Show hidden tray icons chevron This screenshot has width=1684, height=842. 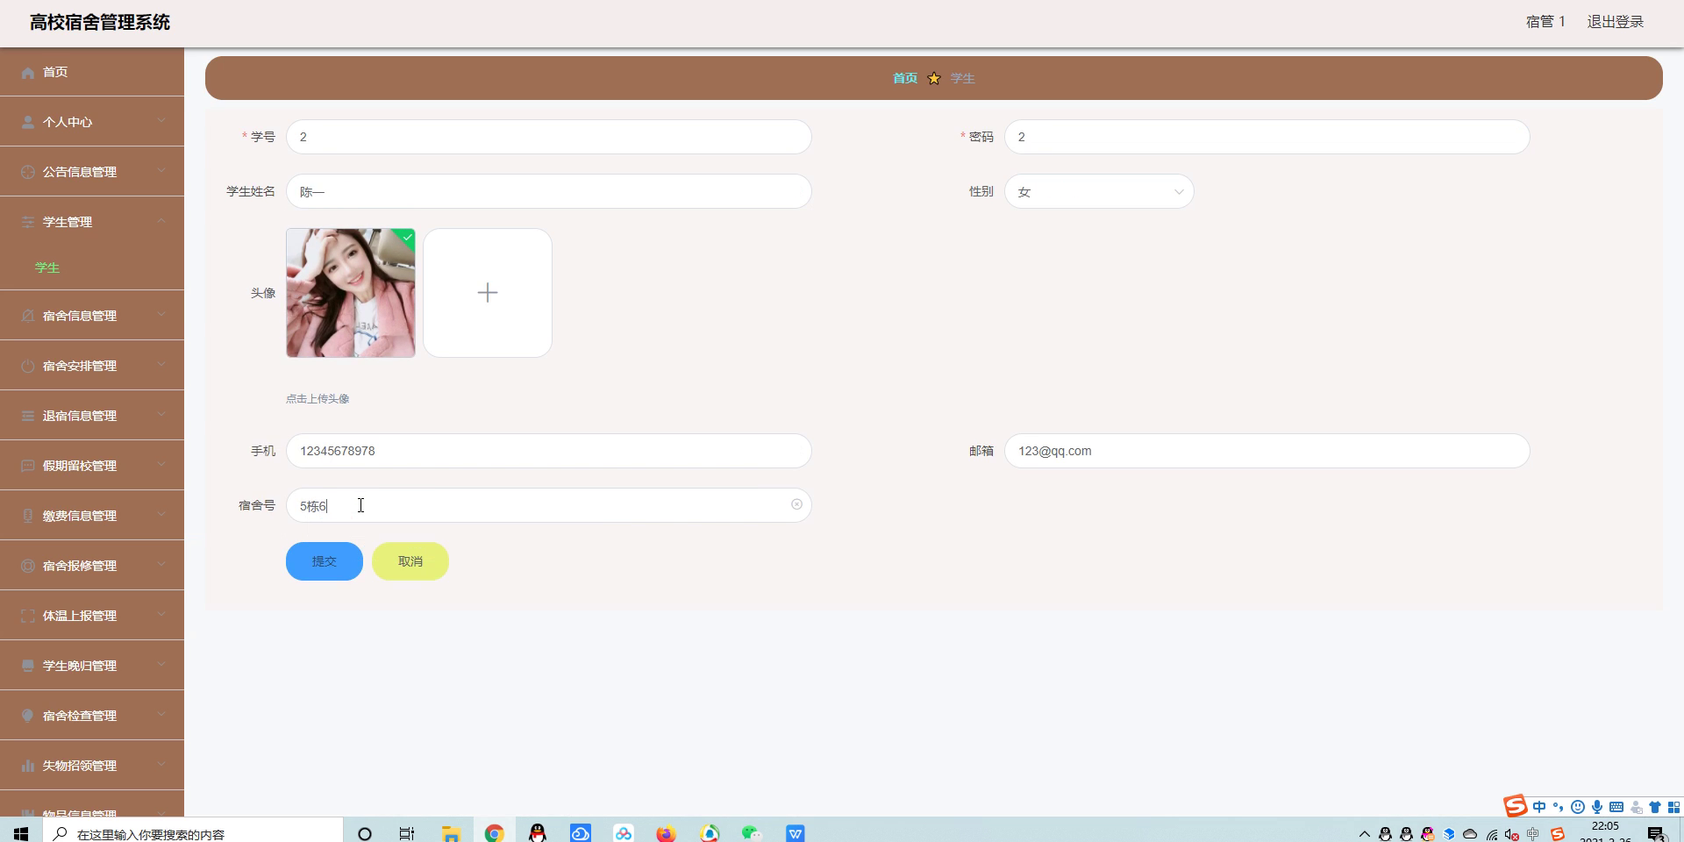tap(1364, 834)
